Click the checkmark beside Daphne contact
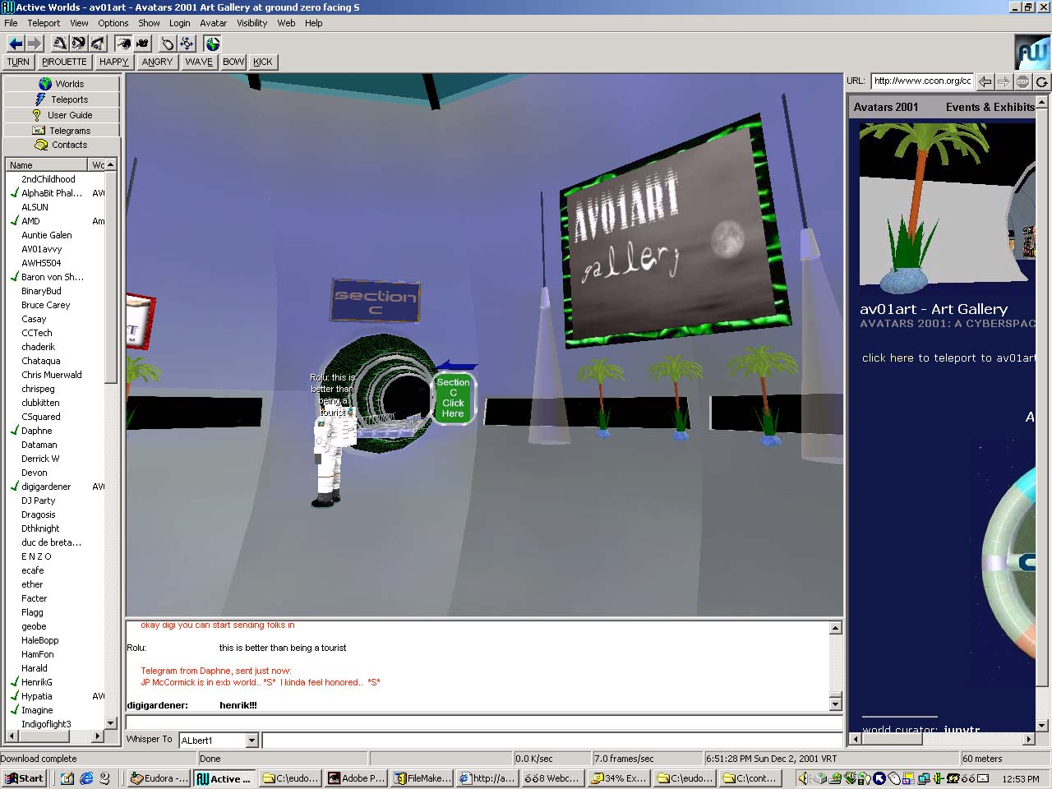The image size is (1052, 789). (x=14, y=431)
